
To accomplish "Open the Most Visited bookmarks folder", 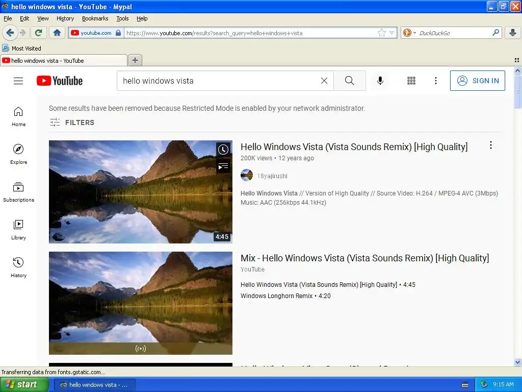I will click(21, 48).
